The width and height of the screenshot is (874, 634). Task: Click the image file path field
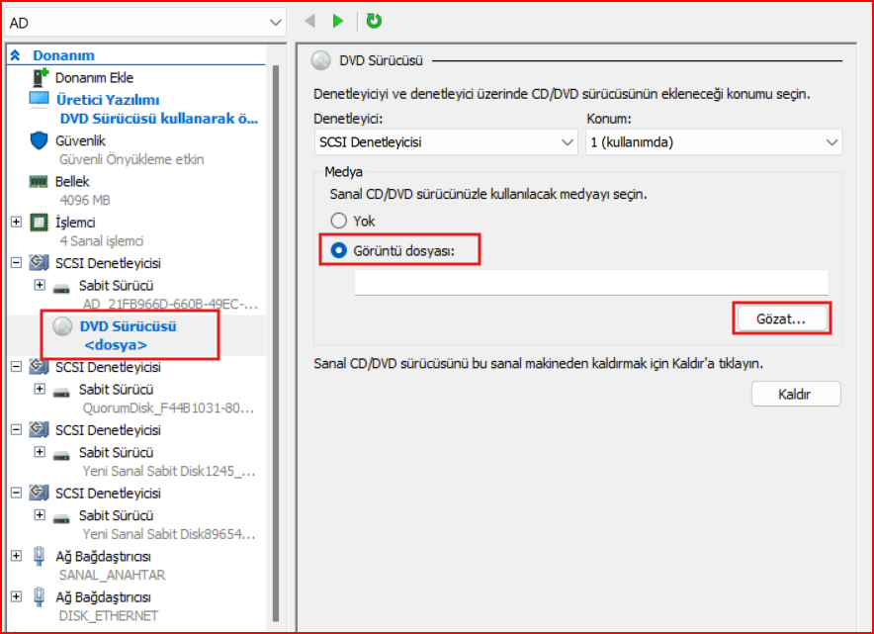(590, 283)
